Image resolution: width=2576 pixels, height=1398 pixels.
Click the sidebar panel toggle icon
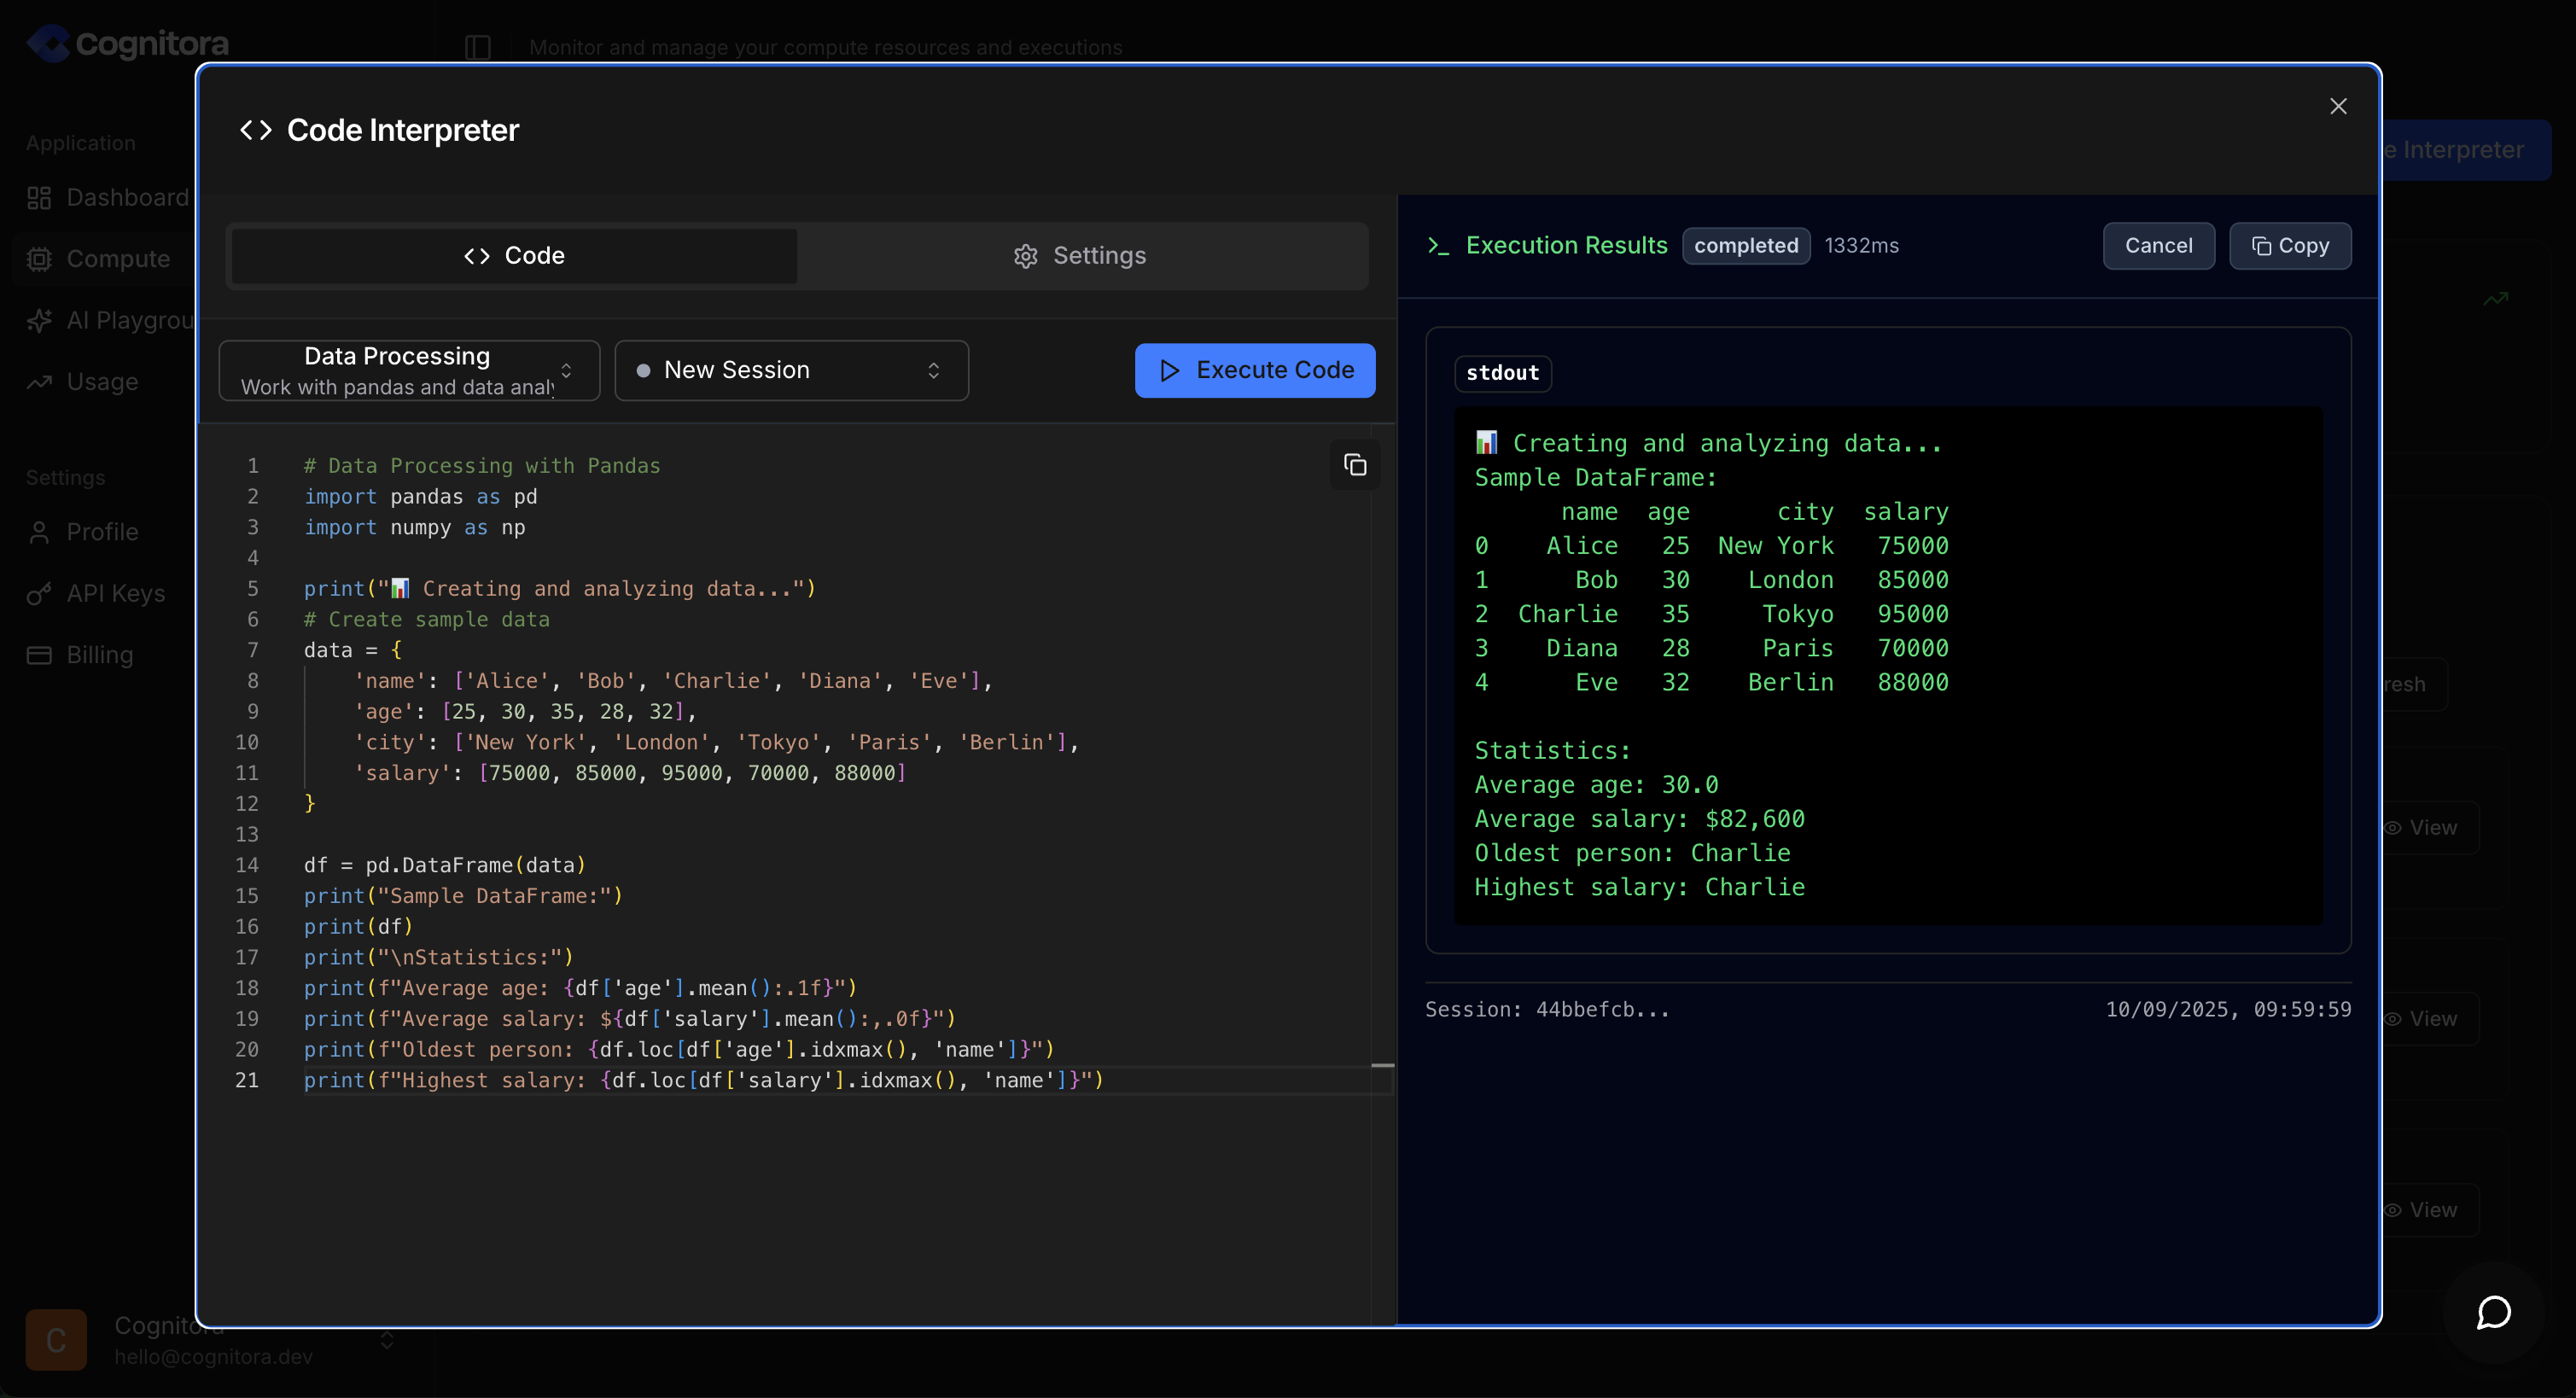tap(478, 47)
